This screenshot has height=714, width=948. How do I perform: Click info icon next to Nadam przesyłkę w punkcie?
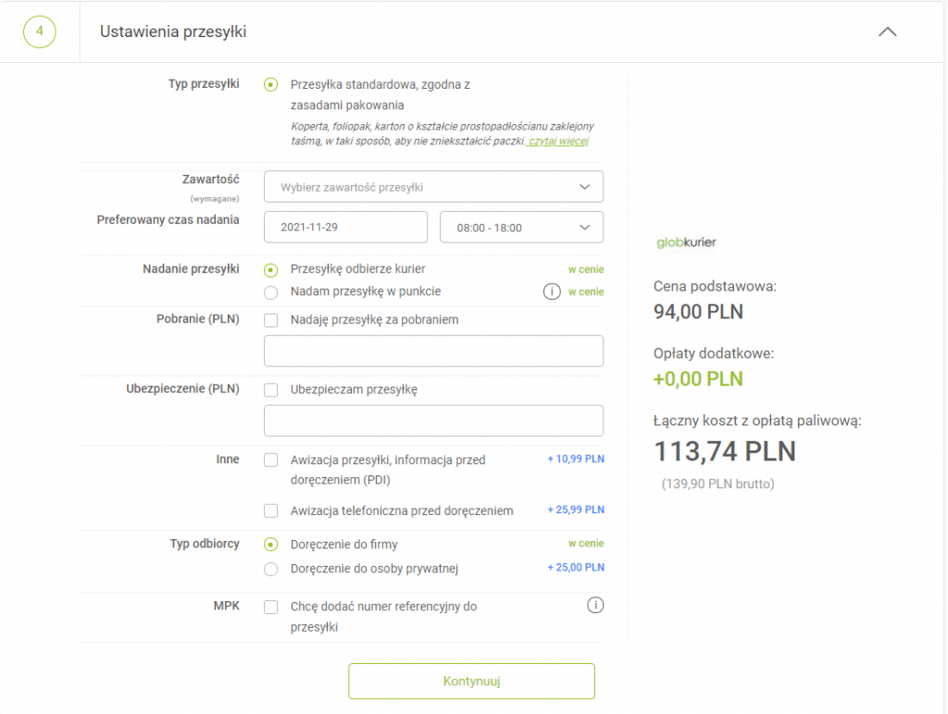pos(551,292)
